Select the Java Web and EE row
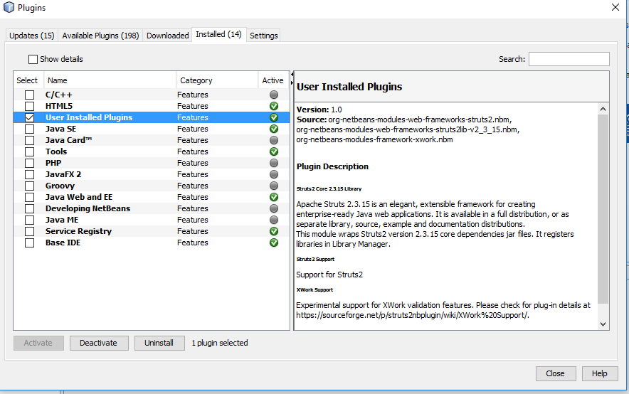The height and width of the screenshot is (394, 629). 152,197
